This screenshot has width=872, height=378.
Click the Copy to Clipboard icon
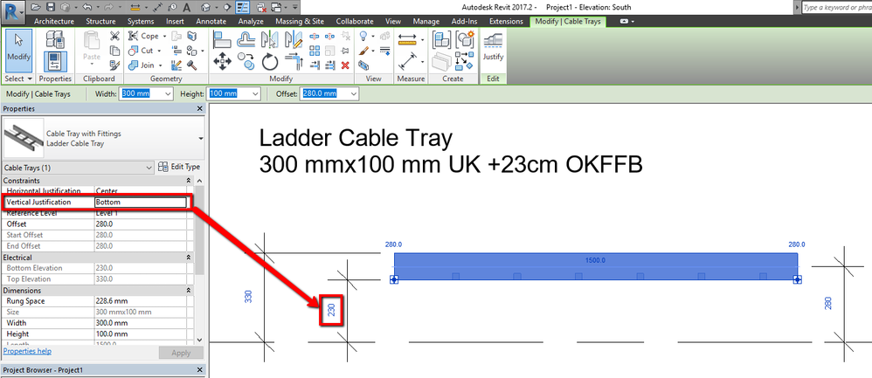pos(114,51)
